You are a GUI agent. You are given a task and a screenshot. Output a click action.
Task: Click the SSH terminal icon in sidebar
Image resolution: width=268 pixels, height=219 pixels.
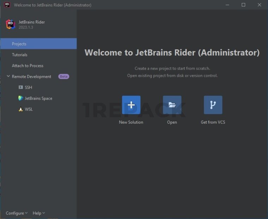pos(20,87)
